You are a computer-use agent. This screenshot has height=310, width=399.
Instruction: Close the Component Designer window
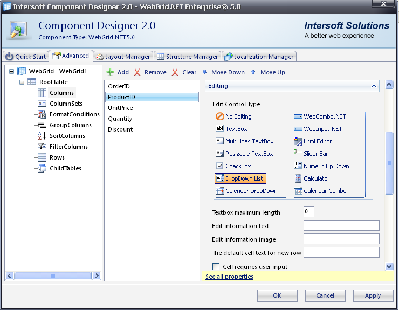(383, 3)
